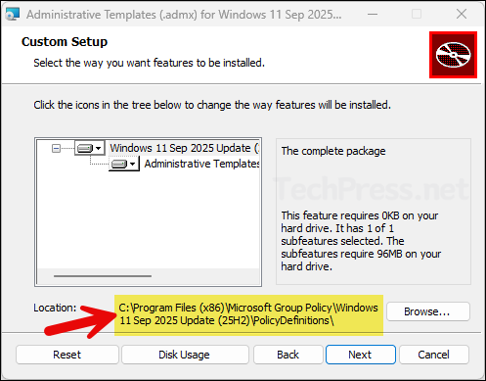
Task: Go Back to the previous step
Action: tap(288, 355)
